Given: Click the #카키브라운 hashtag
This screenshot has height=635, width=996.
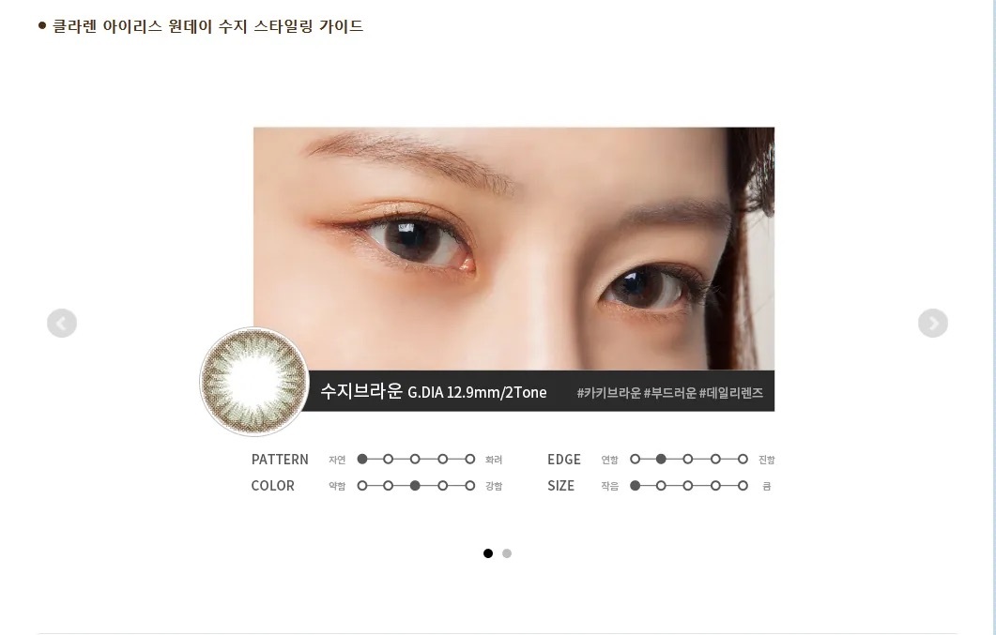Looking at the screenshot, I should click(608, 393).
